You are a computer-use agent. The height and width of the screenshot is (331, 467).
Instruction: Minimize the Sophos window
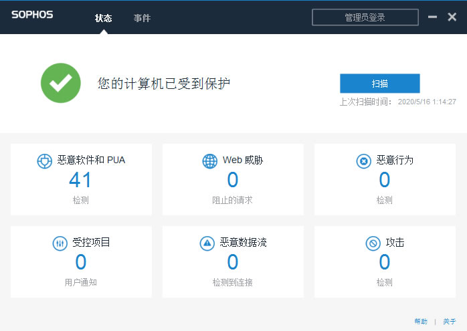pyautogui.click(x=433, y=17)
